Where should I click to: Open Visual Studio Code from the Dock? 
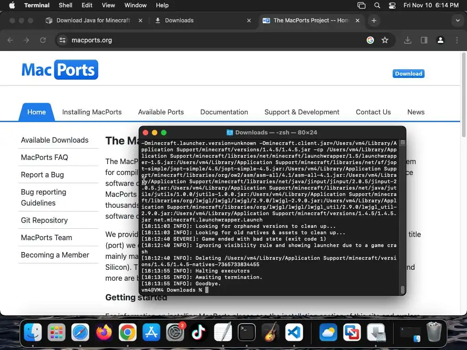[x=294, y=332]
